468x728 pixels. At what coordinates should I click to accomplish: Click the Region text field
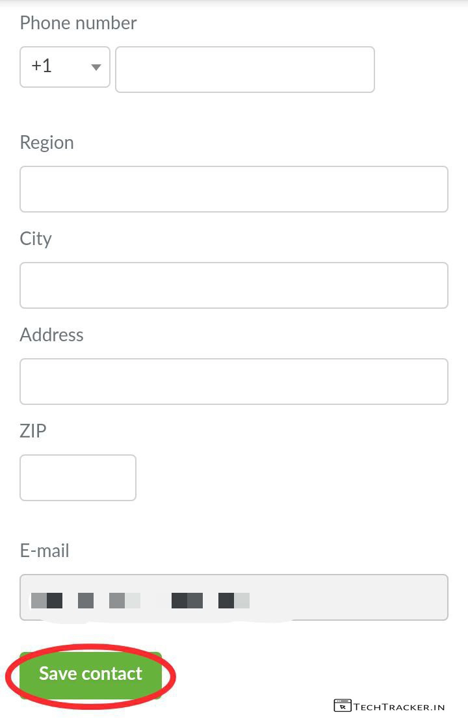click(x=234, y=189)
